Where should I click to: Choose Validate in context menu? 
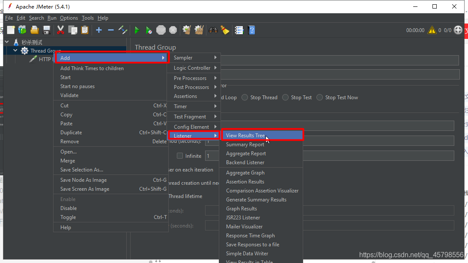[x=110, y=95]
